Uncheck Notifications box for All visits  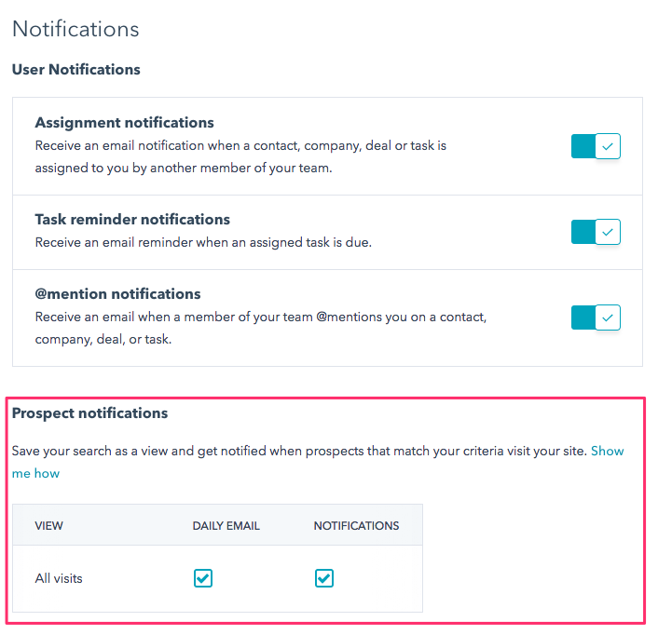[x=323, y=578]
